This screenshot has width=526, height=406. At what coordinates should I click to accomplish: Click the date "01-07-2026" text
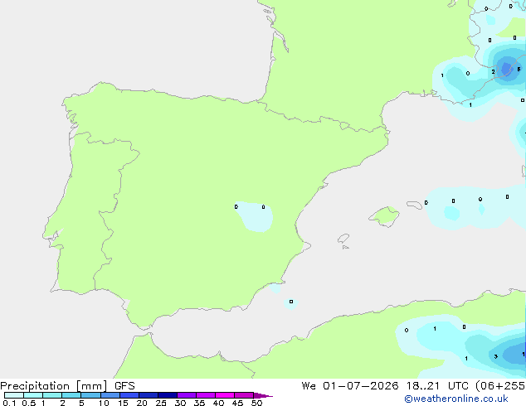pyautogui.click(x=361, y=386)
